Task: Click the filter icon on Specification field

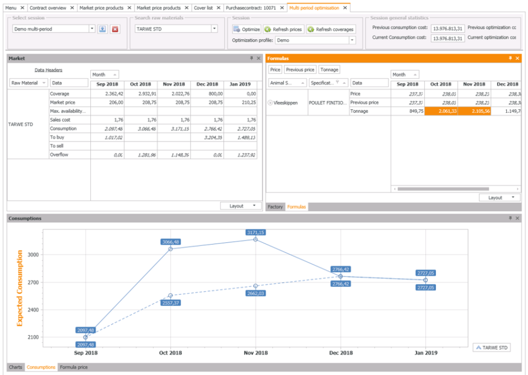Action: pyautogui.click(x=337, y=83)
